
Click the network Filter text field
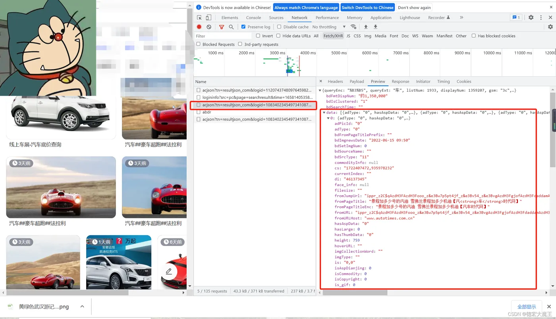(x=223, y=36)
